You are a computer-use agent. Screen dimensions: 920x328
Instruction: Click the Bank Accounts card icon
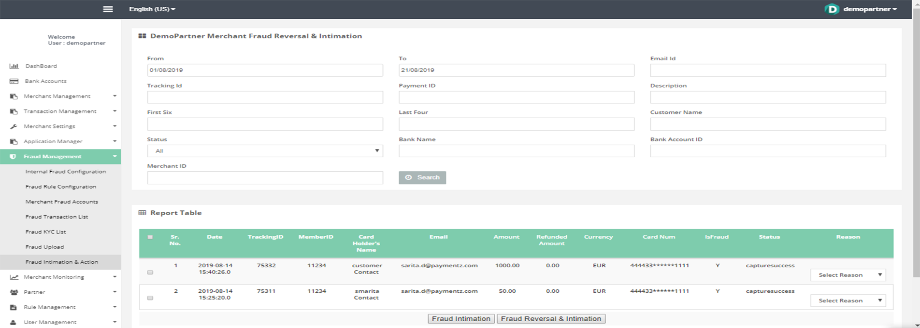[x=14, y=81]
